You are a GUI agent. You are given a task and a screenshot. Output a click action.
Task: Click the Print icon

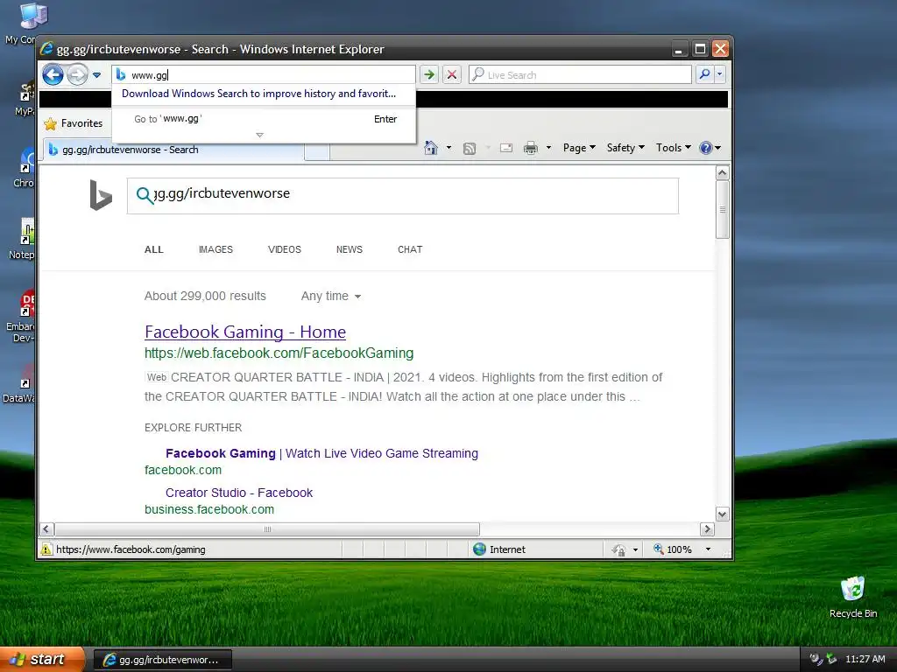531,148
